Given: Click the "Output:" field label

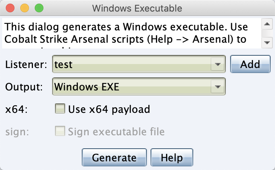Looking at the screenshot, I should (24, 87).
